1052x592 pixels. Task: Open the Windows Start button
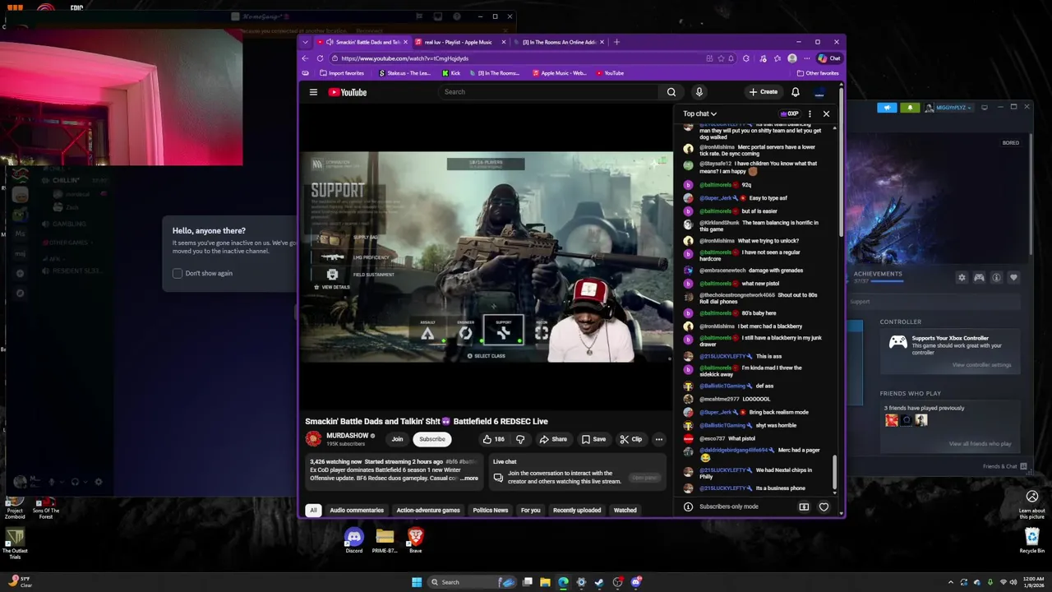[417, 582]
